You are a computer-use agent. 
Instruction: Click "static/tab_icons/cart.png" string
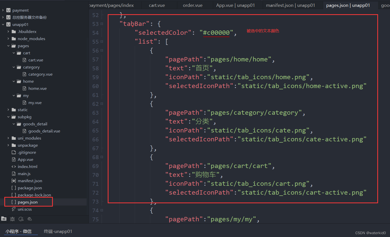(x=258, y=184)
